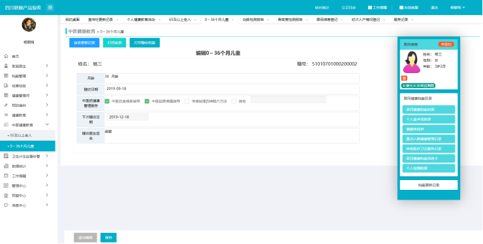The image size is (483, 244).
Task: Expand 健康管理师 menu chevron
Action: pyautogui.click(x=47, y=95)
